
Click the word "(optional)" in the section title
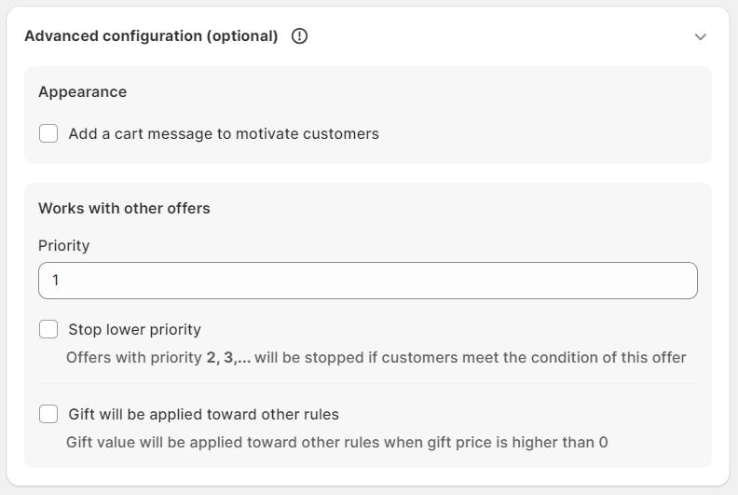[242, 36]
